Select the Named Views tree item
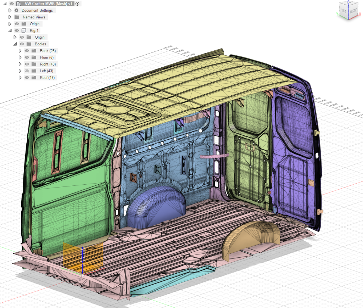The height and width of the screenshot is (308, 363). point(34,17)
